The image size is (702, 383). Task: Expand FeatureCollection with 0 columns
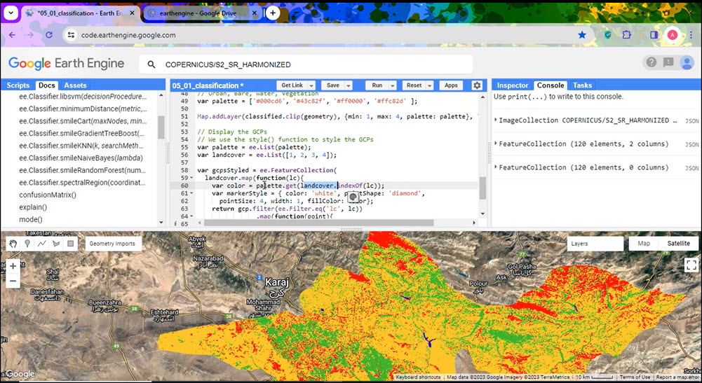496,167
